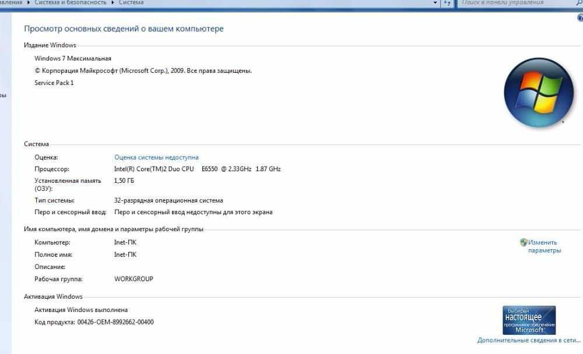Screen dimensions: 583x354
Task: Go to Система и безопасность breadcrumb
Action: [71, 2]
